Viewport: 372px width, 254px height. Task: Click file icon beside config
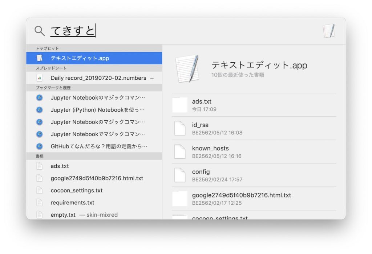click(180, 175)
